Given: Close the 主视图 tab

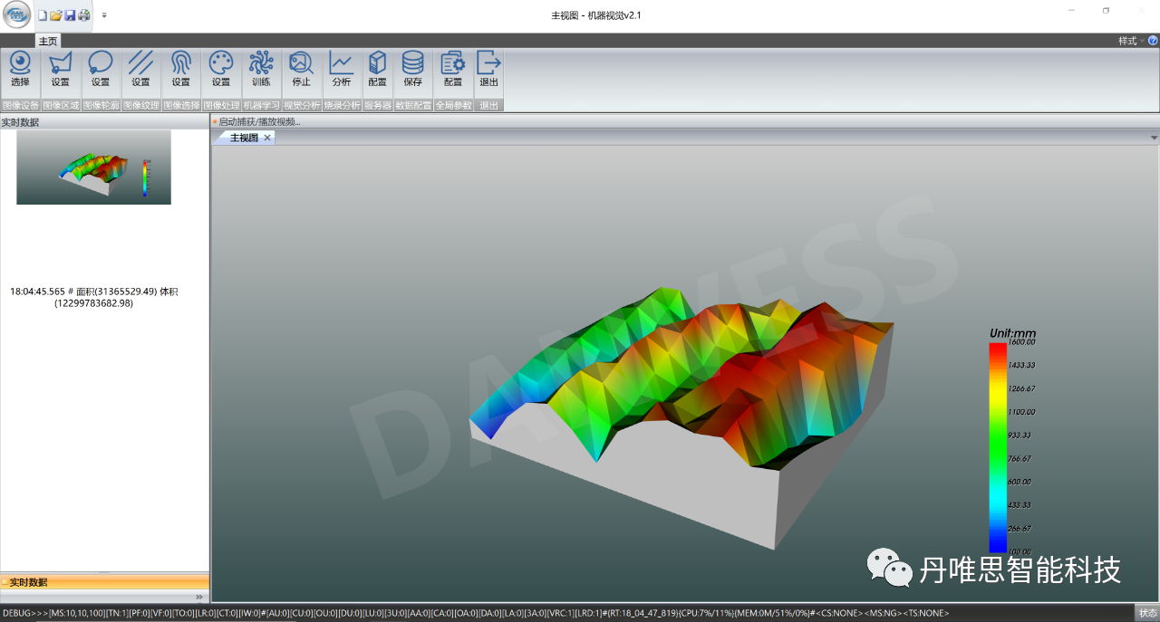Looking at the screenshot, I should pyautogui.click(x=267, y=138).
